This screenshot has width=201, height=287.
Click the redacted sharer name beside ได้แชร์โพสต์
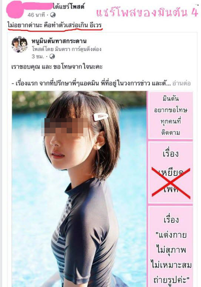pos(38,5)
